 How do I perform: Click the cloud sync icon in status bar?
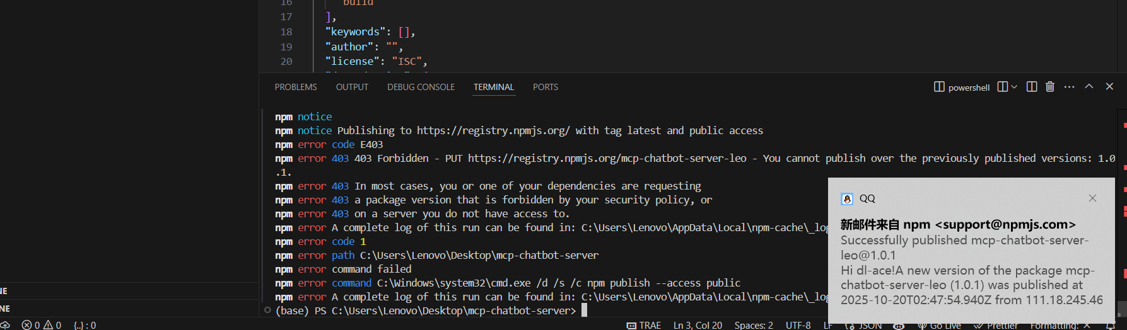pos(5,325)
